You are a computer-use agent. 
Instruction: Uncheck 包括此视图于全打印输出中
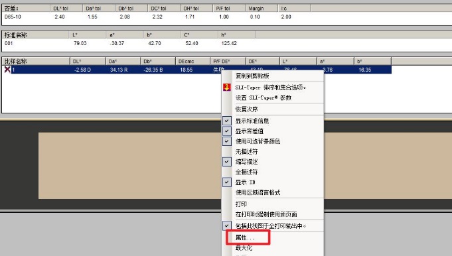[x=227, y=225]
